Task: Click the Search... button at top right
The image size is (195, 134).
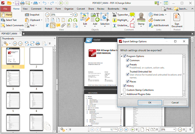Action: coord(181,9)
